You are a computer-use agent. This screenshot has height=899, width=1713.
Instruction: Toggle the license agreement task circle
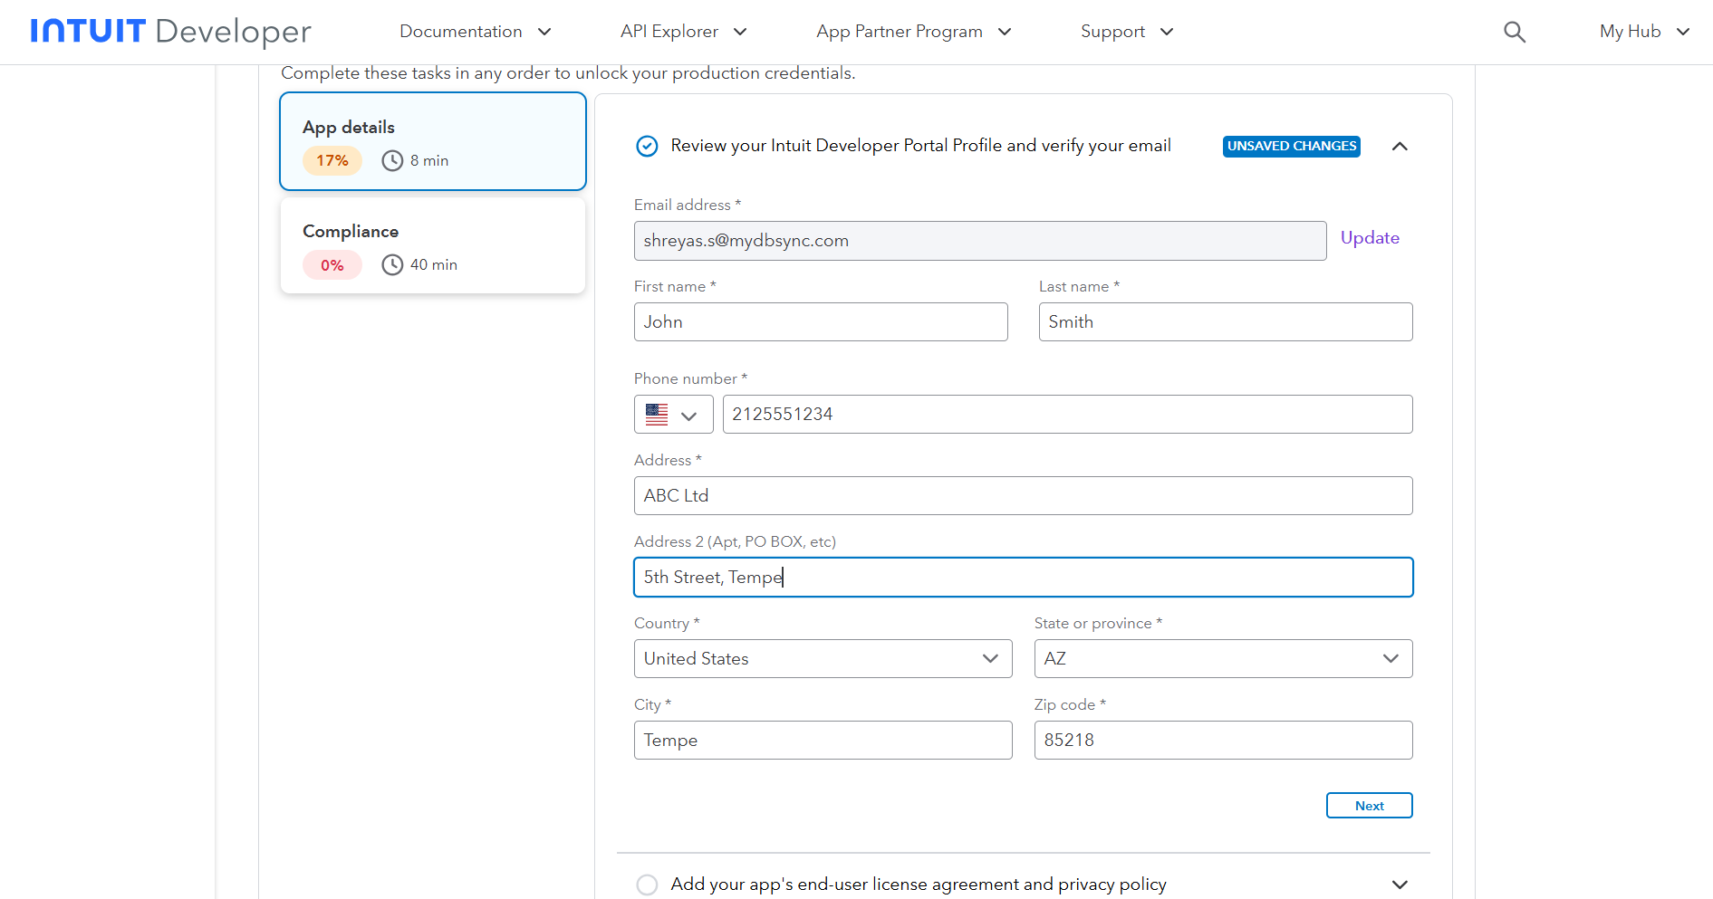coord(647,885)
